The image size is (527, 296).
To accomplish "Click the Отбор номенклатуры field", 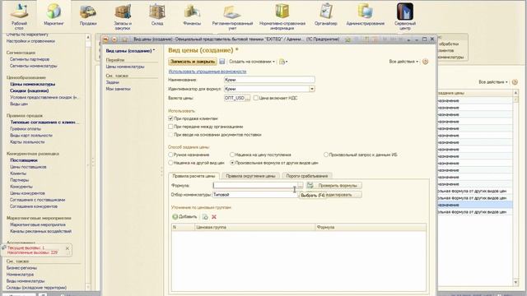I will click(x=255, y=195).
